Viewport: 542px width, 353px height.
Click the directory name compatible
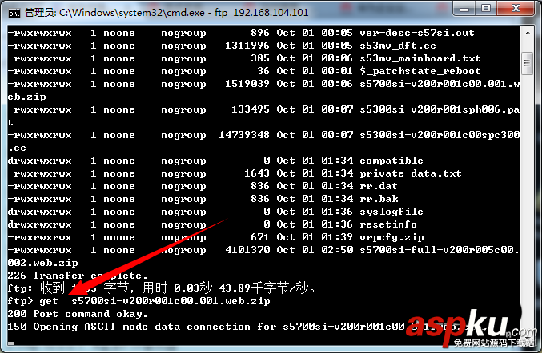pos(391,161)
